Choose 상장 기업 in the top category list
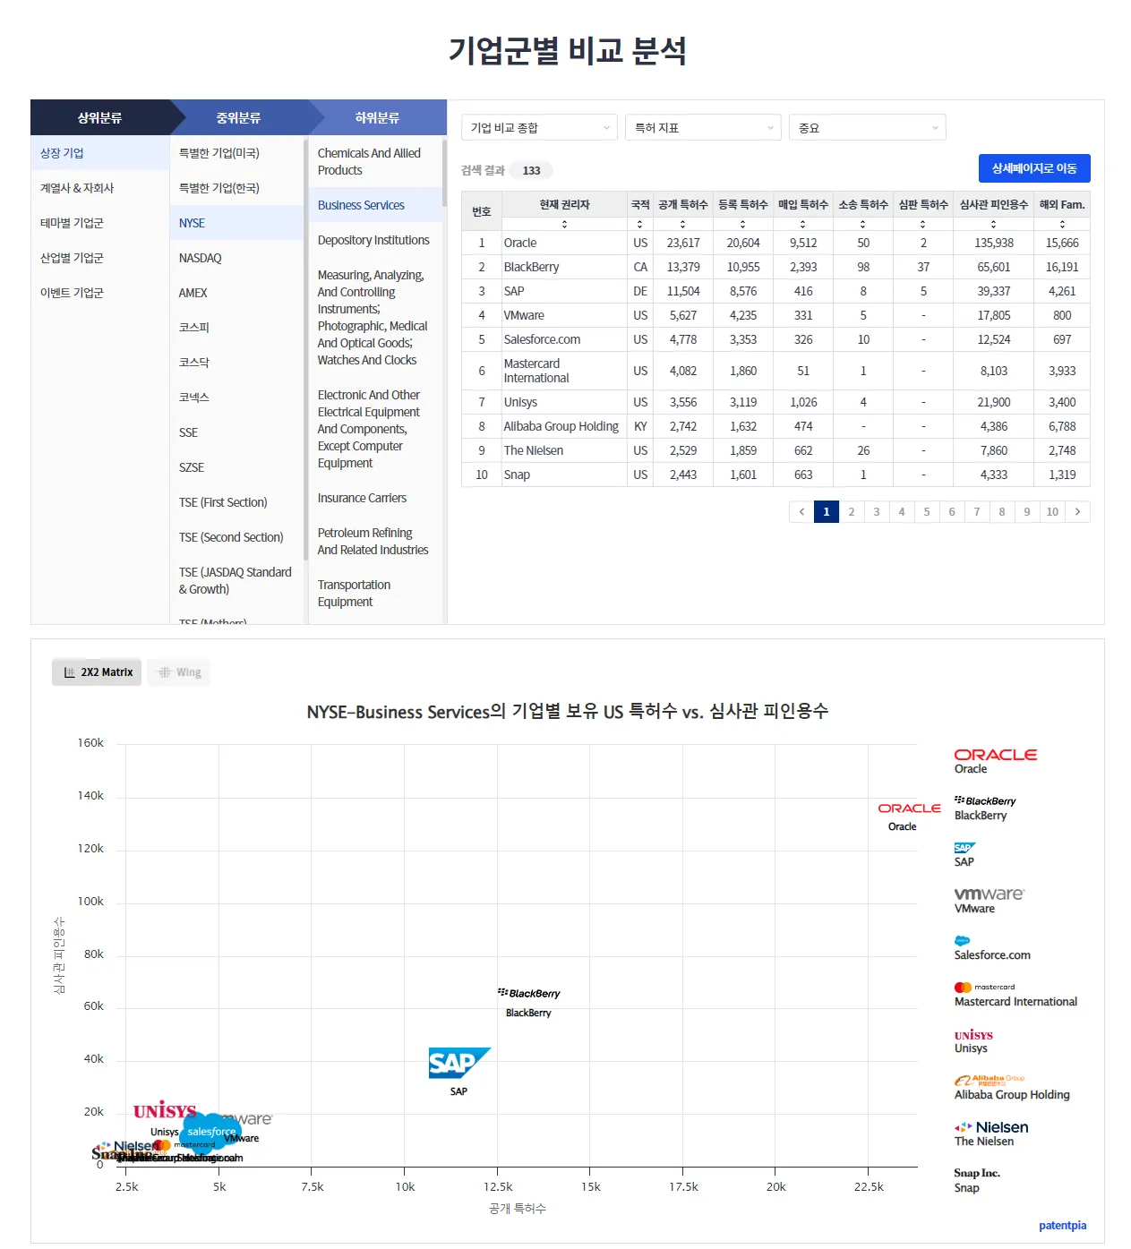This screenshot has width=1131, height=1249. [99, 153]
